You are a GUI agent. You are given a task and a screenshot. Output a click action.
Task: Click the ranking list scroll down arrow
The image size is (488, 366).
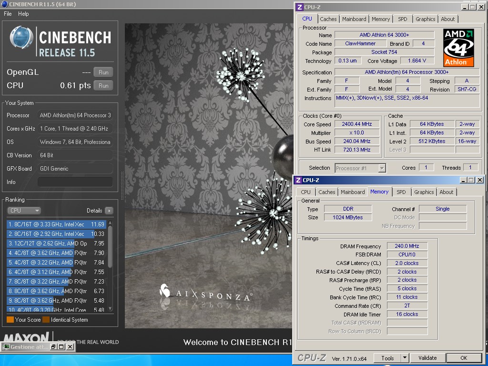pyautogui.click(x=110, y=309)
